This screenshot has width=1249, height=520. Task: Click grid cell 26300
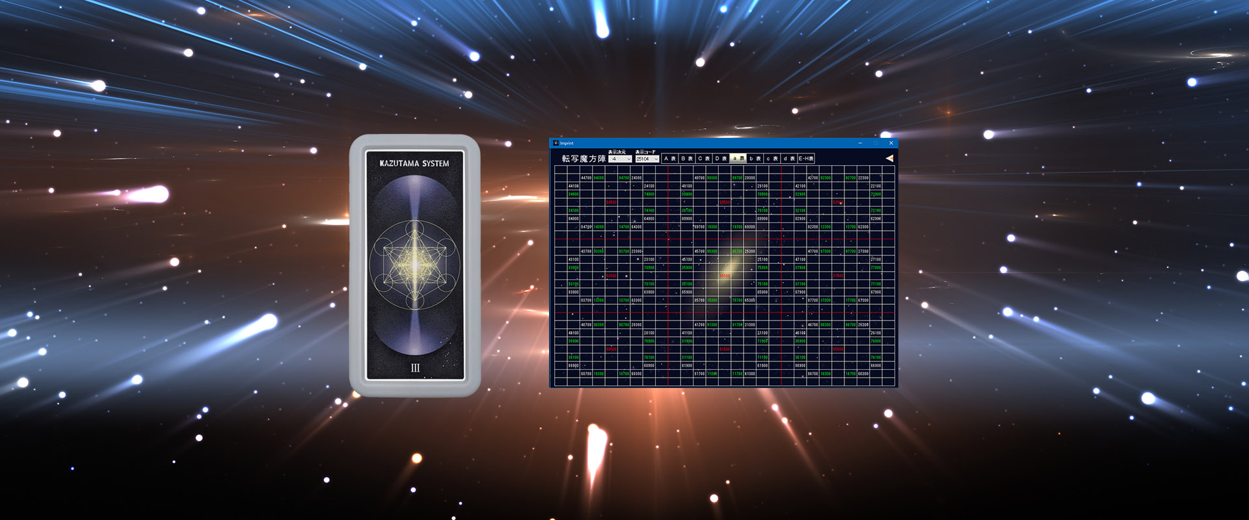click(864, 324)
